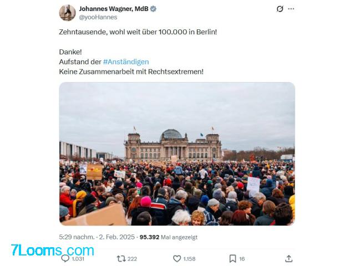Click the Grok icon beside tweet header
Image resolution: width=355 pixels, height=266 pixels.
point(280,9)
